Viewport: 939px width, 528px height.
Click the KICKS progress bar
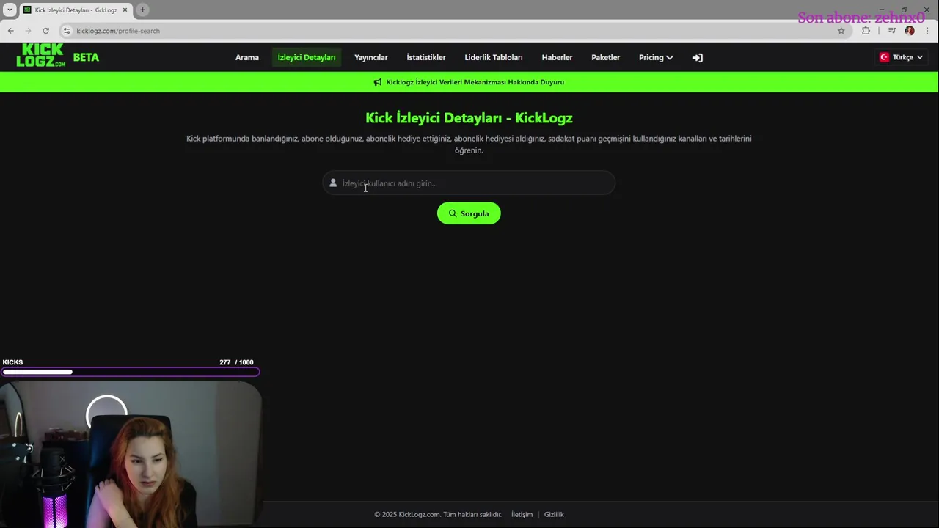(130, 372)
